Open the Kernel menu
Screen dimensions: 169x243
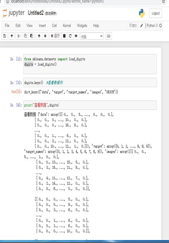67,26
